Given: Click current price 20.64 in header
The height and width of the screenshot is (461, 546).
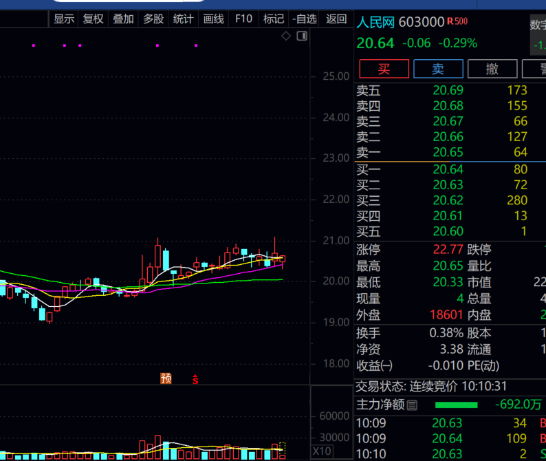Looking at the screenshot, I should coord(375,43).
